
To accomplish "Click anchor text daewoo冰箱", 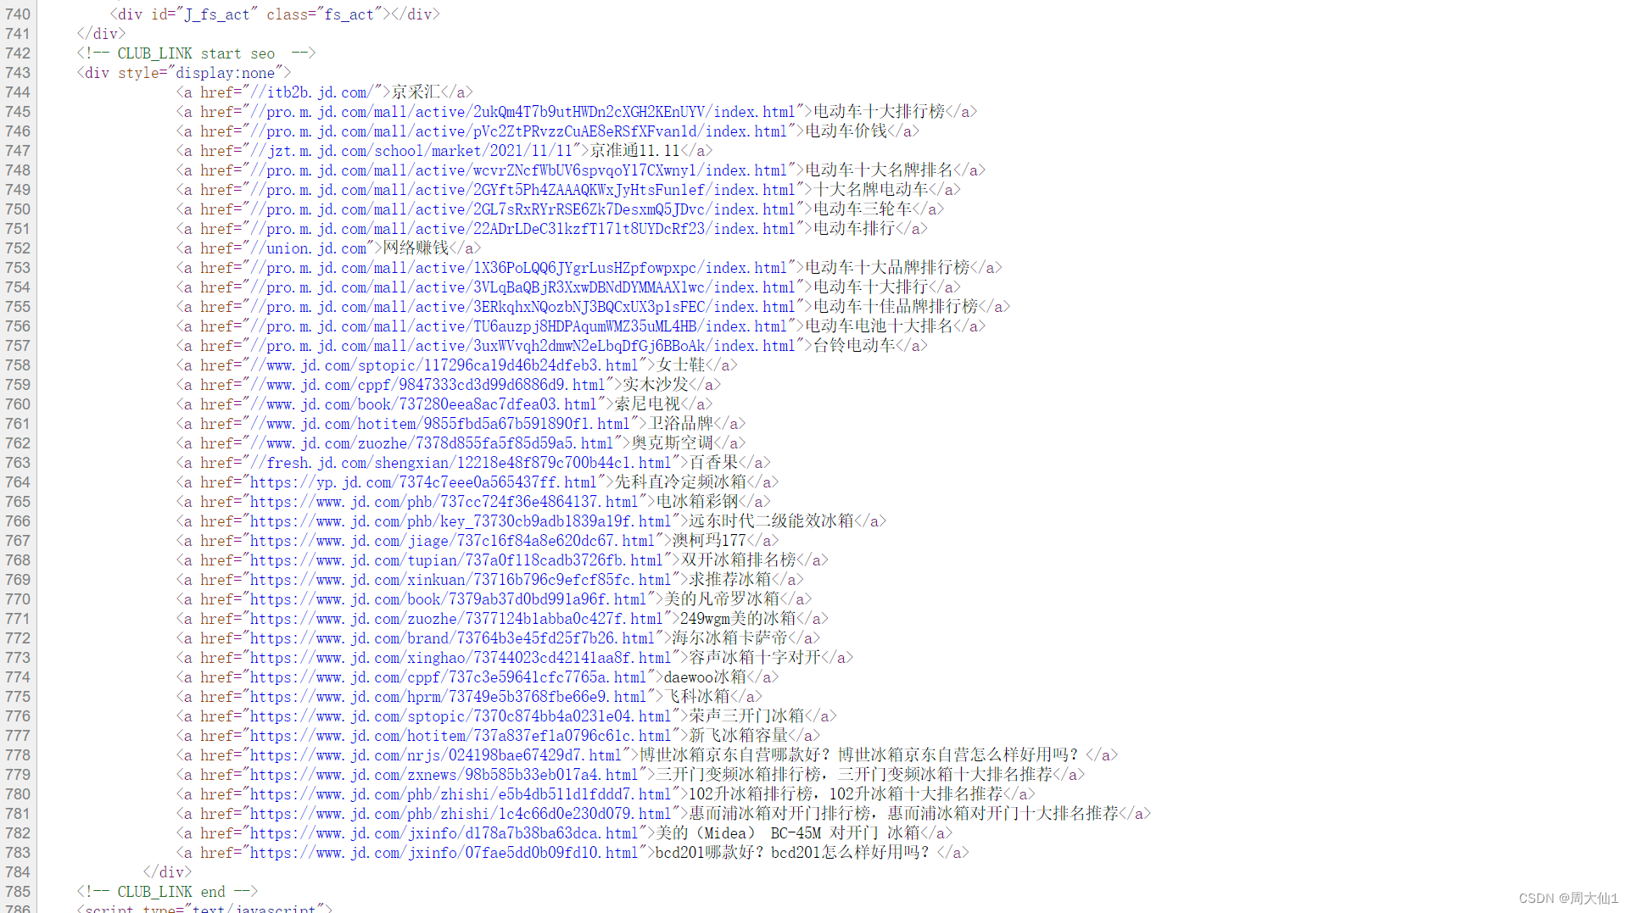I will point(705,677).
